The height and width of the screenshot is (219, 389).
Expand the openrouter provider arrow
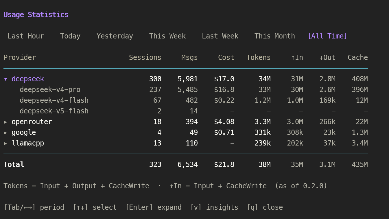point(5,122)
